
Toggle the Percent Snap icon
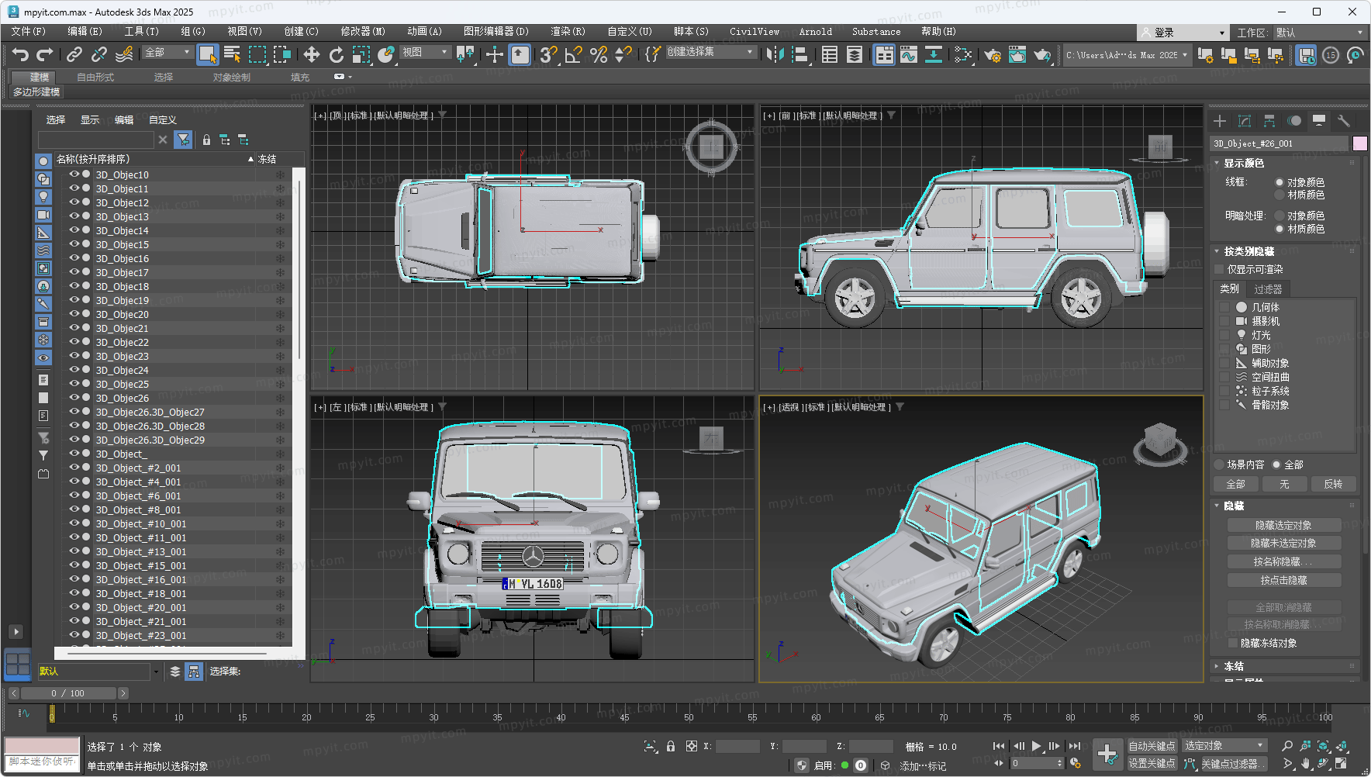(x=599, y=54)
